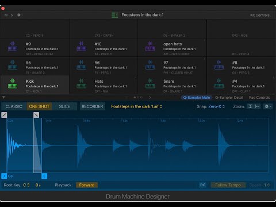The image size is (276, 207).
Task: Select SLICE sampler mode
Action: [64, 106]
